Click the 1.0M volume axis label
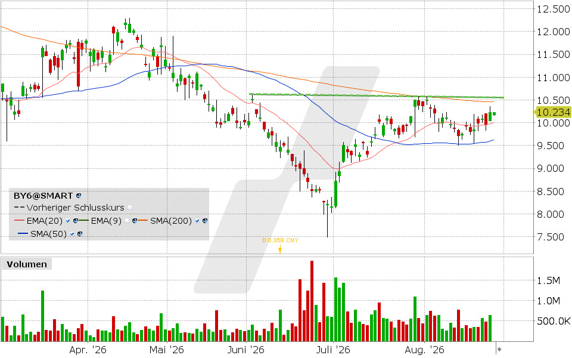Image resolution: width=572 pixels, height=358 pixels. point(548,301)
